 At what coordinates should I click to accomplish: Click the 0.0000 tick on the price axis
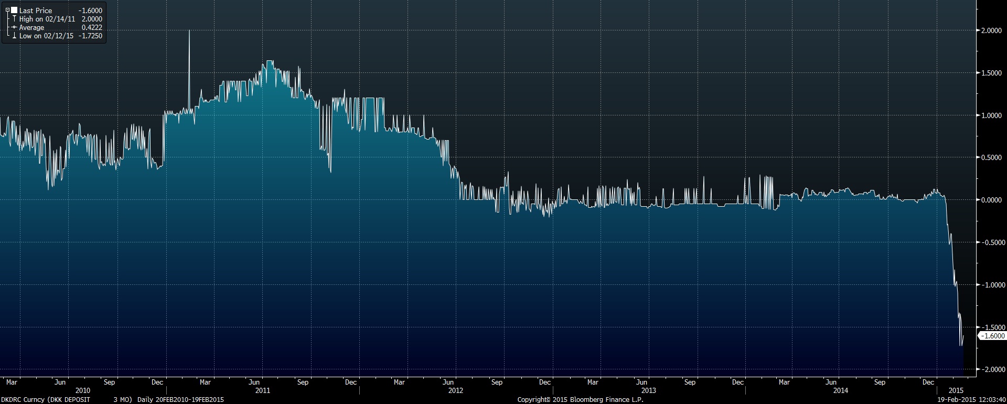991,200
